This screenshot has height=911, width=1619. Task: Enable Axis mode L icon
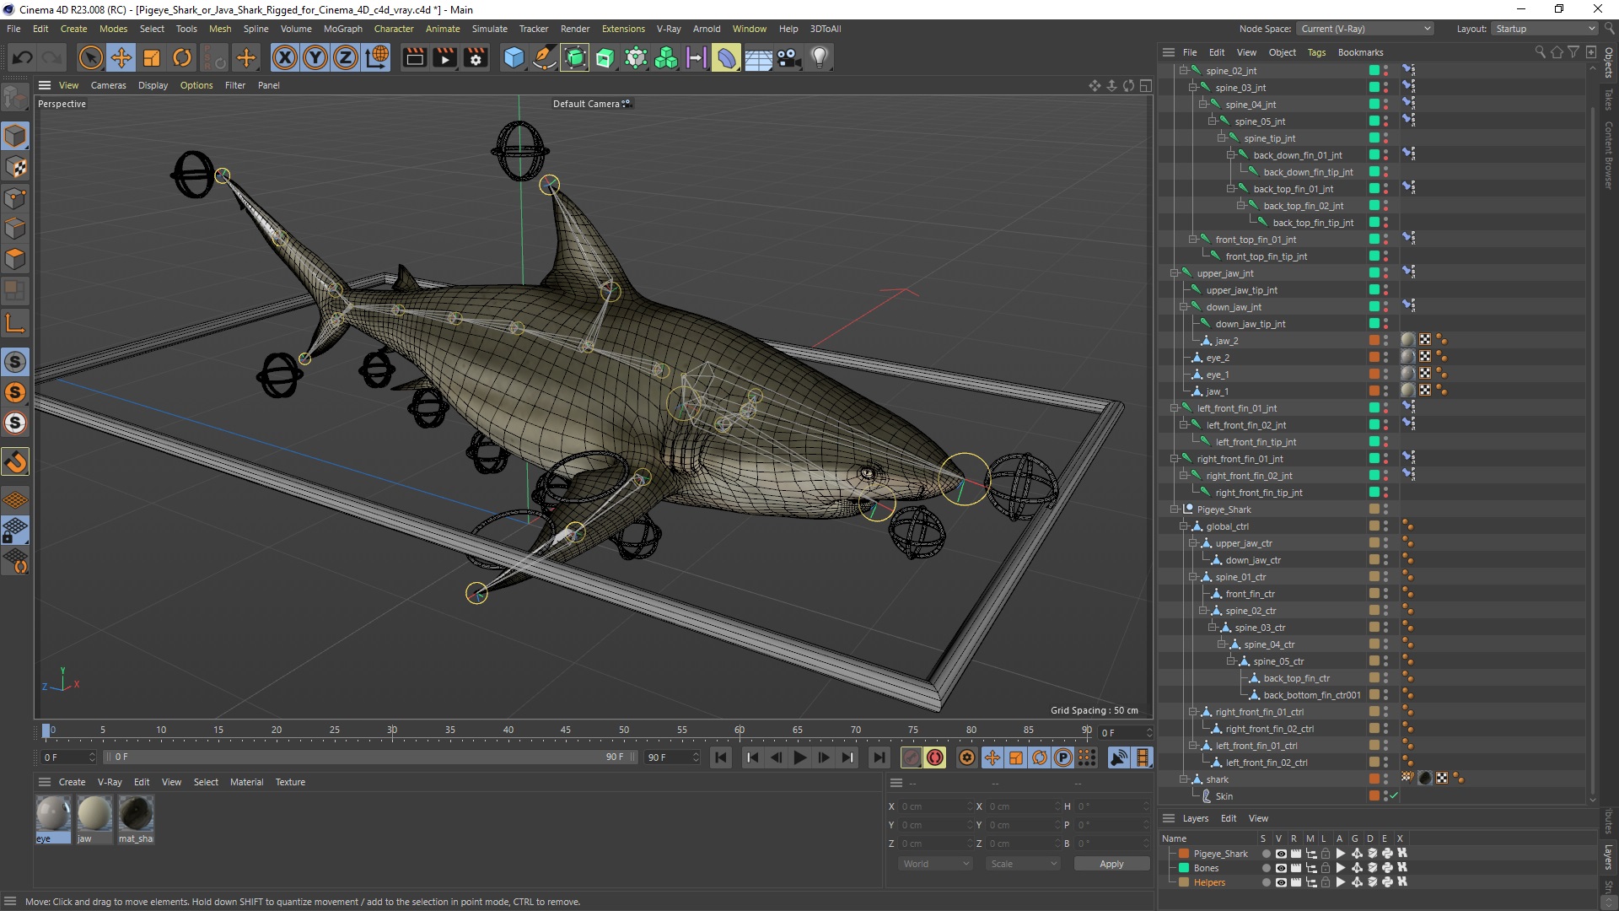15,323
